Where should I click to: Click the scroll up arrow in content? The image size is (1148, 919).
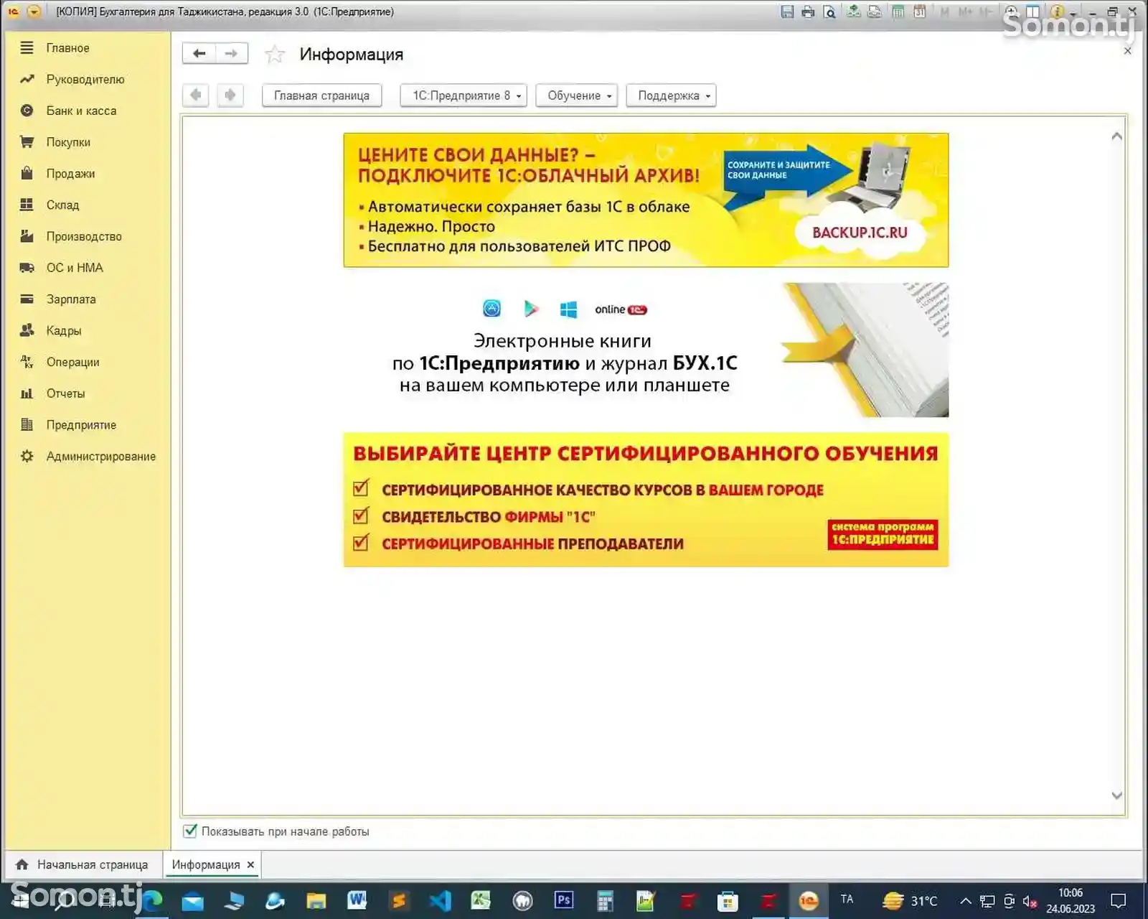[x=1116, y=136]
